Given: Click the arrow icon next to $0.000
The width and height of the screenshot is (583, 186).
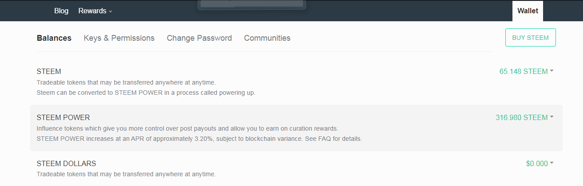Looking at the screenshot, I should 551,163.
